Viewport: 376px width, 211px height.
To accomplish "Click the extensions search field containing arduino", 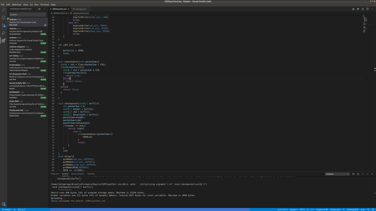I will tap(27, 15).
